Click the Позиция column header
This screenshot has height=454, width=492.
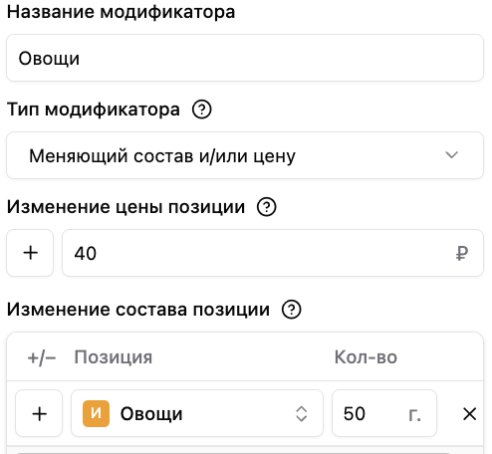(114, 357)
